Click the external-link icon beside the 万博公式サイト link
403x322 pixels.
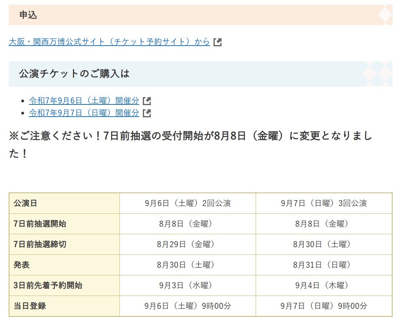tap(217, 42)
